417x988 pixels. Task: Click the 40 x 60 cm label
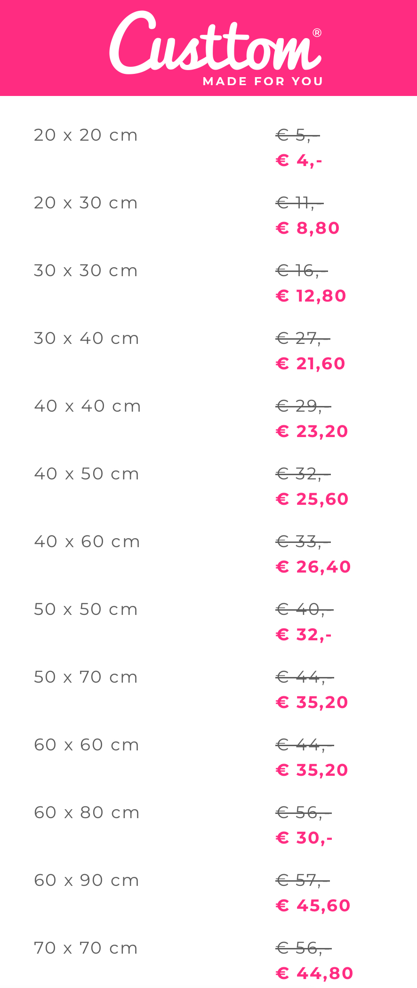click(87, 542)
